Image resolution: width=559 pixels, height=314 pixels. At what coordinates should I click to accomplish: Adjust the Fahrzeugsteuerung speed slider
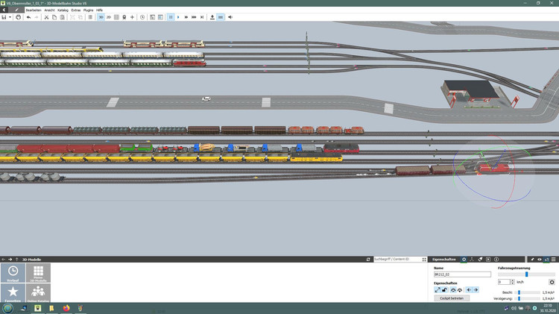[526, 274]
